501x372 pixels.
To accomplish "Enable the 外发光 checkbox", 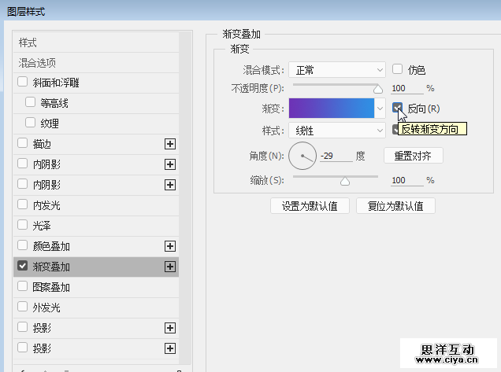I will click(22, 308).
